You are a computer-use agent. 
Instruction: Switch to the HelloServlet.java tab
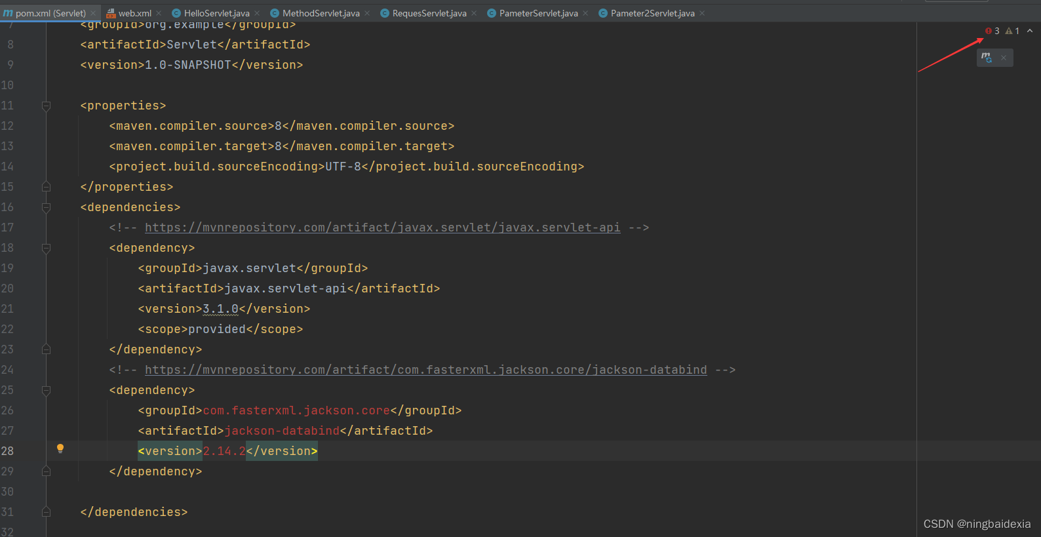(x=216, y=13)
